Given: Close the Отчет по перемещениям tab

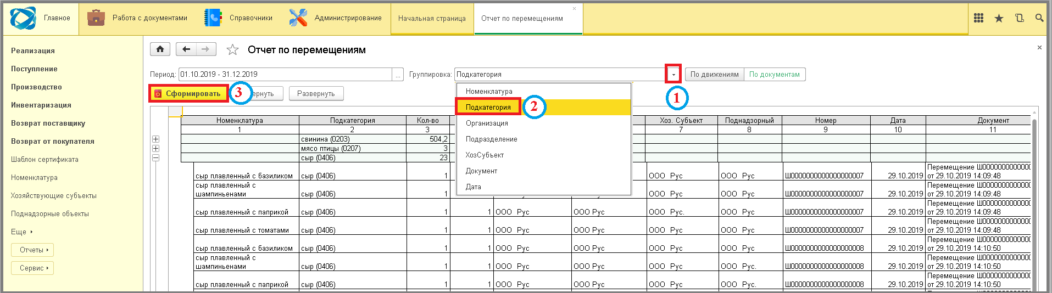Looking at the screenshot, I should click(575, 9).
